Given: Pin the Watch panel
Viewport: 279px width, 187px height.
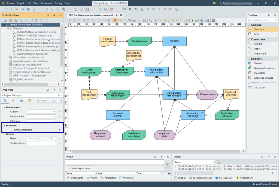Looking at the screenshot, I should coord(161,157).
